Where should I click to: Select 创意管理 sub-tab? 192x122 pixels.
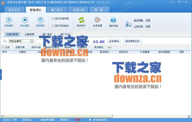click(29, 34)
